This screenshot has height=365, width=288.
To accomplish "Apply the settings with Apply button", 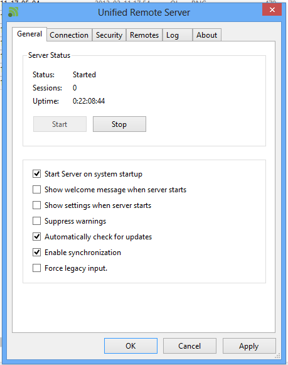I will (x=249, y=346).
